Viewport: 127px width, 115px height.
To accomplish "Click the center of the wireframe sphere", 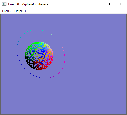I will [39, 56].
